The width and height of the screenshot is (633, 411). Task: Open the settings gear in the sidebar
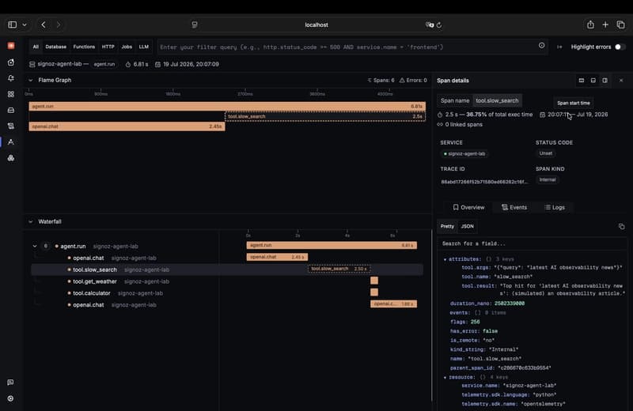[10, 398]
